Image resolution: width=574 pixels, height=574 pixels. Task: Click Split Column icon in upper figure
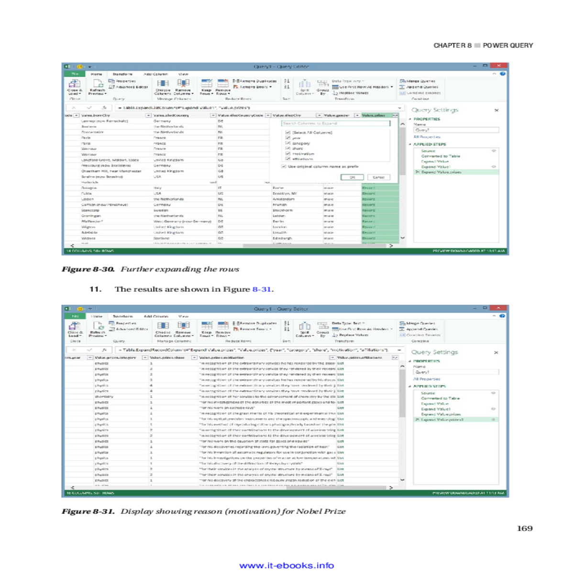point(305,84)
